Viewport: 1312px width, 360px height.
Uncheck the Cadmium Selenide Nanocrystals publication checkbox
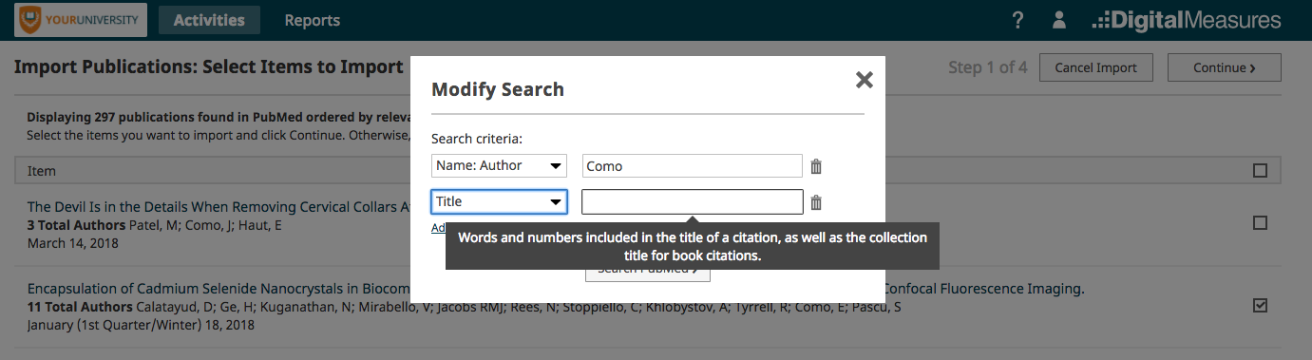tap(1260, 306)
